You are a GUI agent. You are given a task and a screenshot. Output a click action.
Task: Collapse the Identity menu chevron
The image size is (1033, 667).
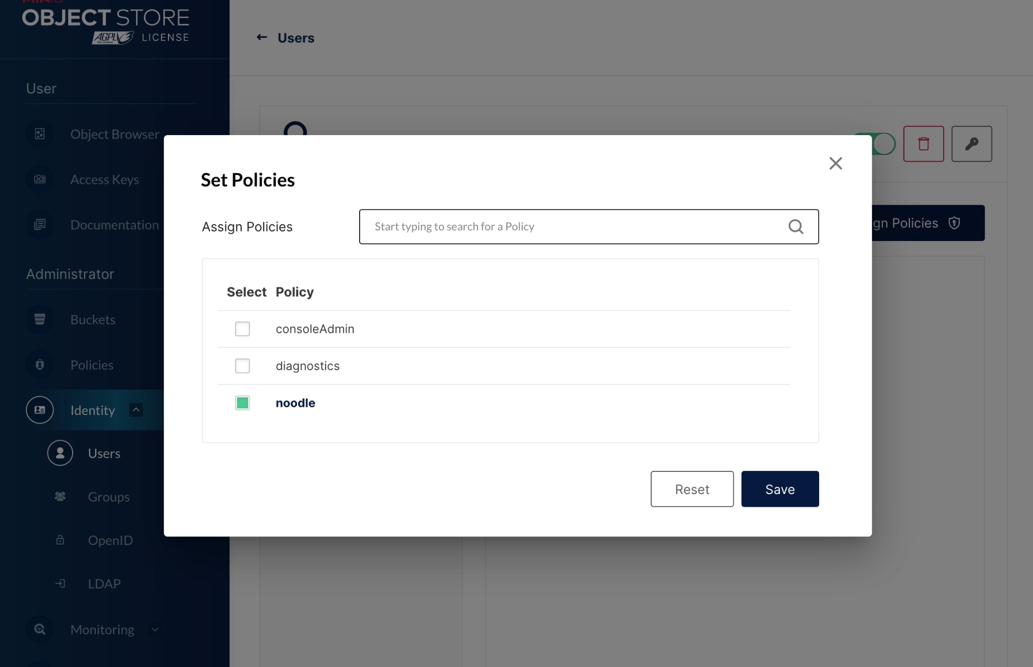[136, 410]
